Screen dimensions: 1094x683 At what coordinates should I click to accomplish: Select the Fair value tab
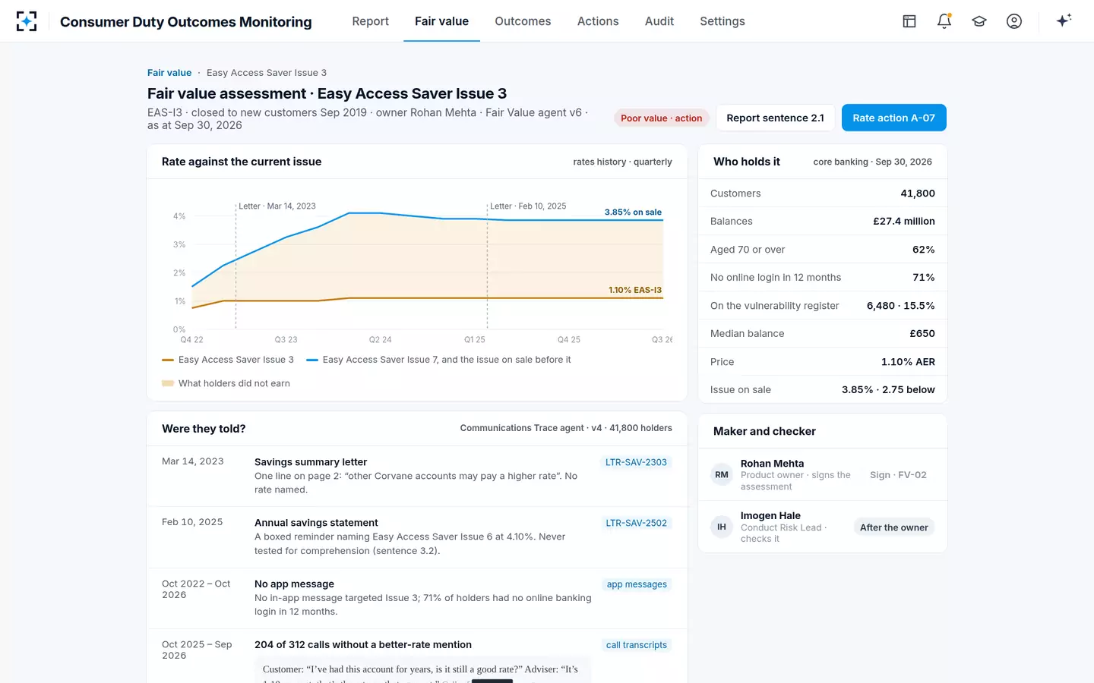[441, 21]
